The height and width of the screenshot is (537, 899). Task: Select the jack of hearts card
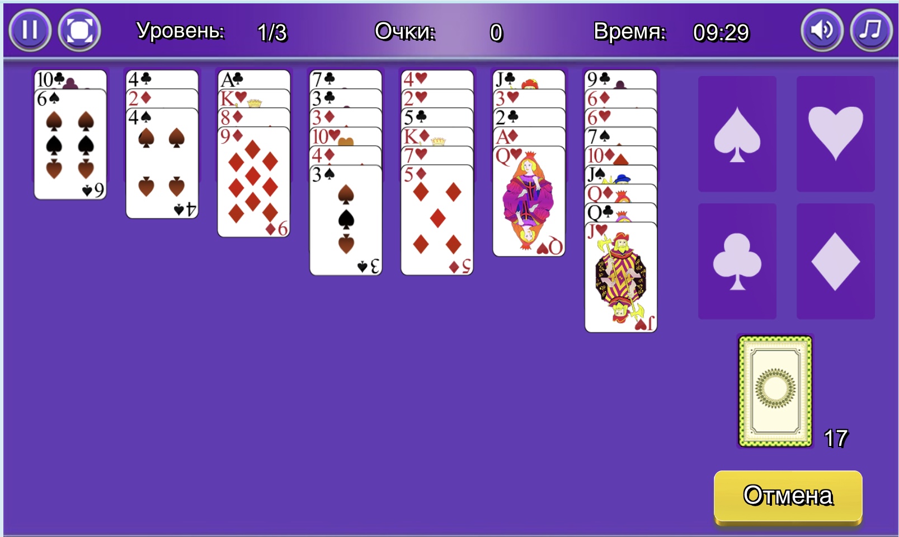point(621,277)
